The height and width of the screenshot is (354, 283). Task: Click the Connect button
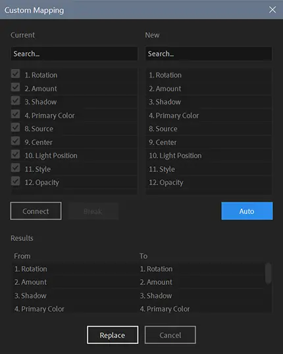click(x=36, y=211)
